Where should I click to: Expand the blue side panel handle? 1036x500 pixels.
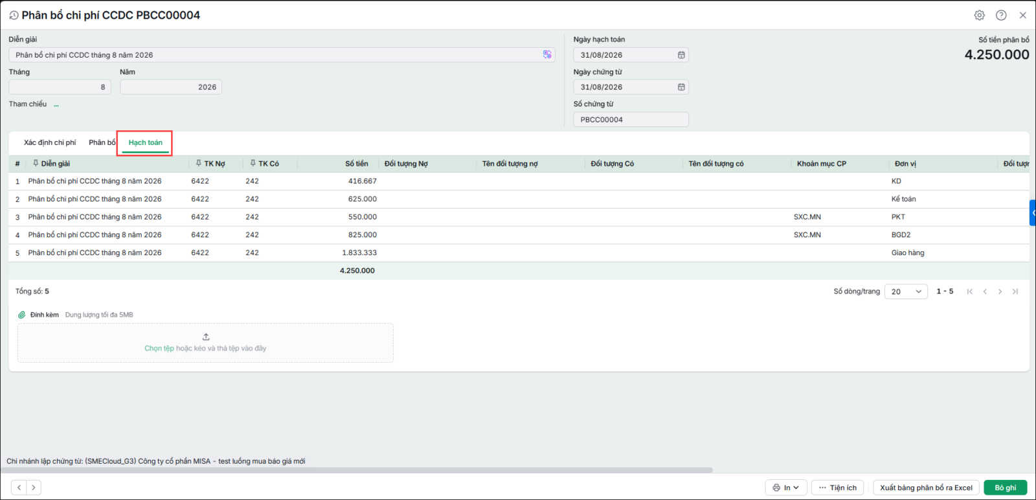pos(1033,213)
